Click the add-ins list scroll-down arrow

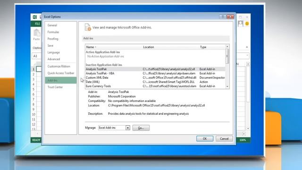227,86
